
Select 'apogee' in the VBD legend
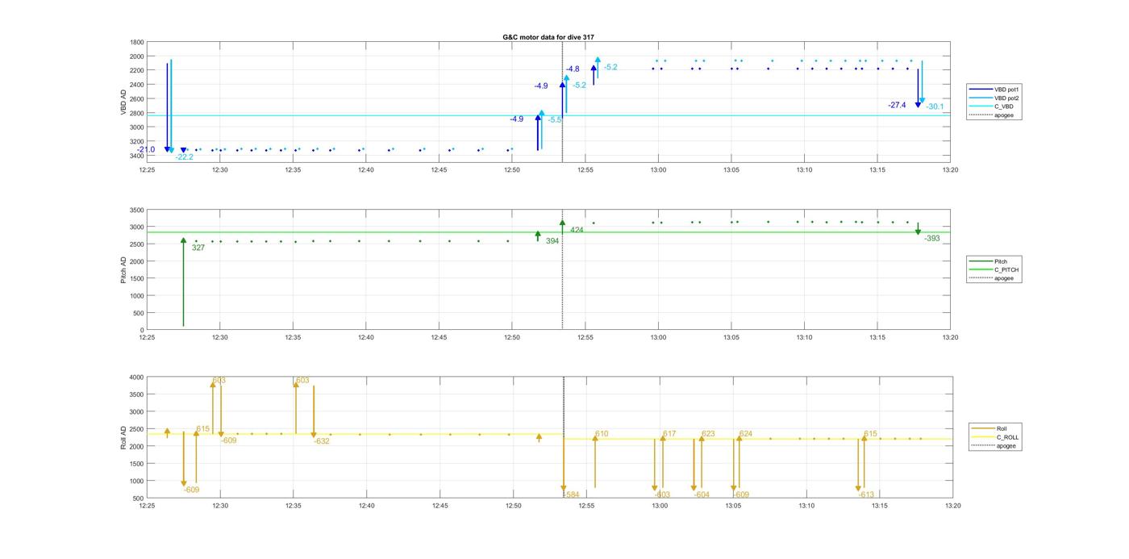tap(993, 115)
